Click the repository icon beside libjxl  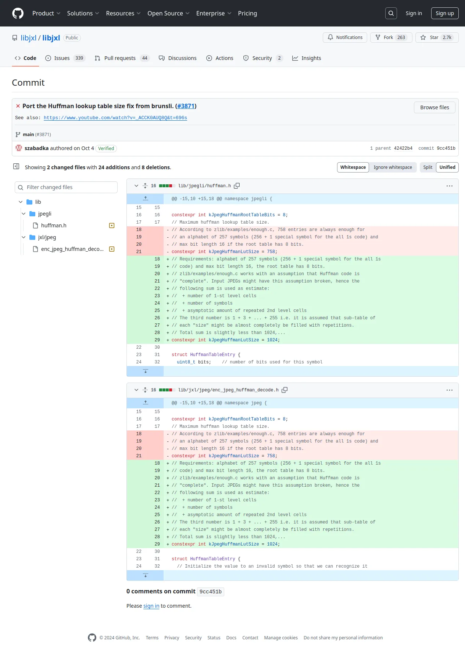(15, 38)
